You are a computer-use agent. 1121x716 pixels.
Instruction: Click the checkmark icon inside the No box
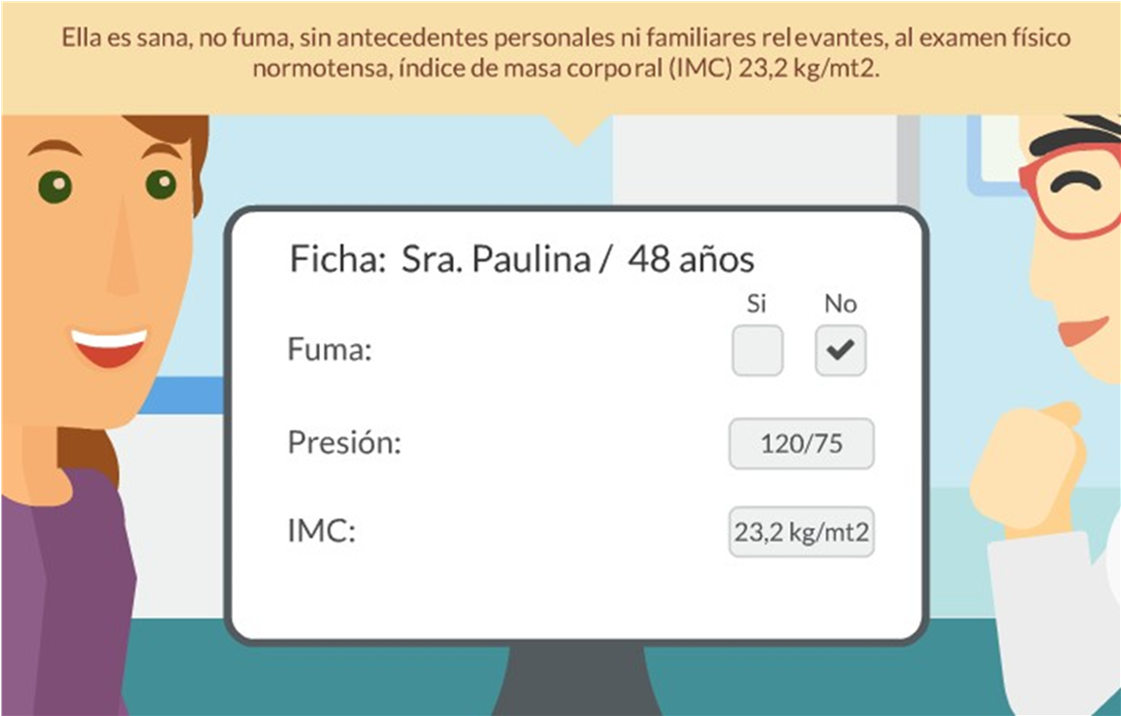(840, 349)
